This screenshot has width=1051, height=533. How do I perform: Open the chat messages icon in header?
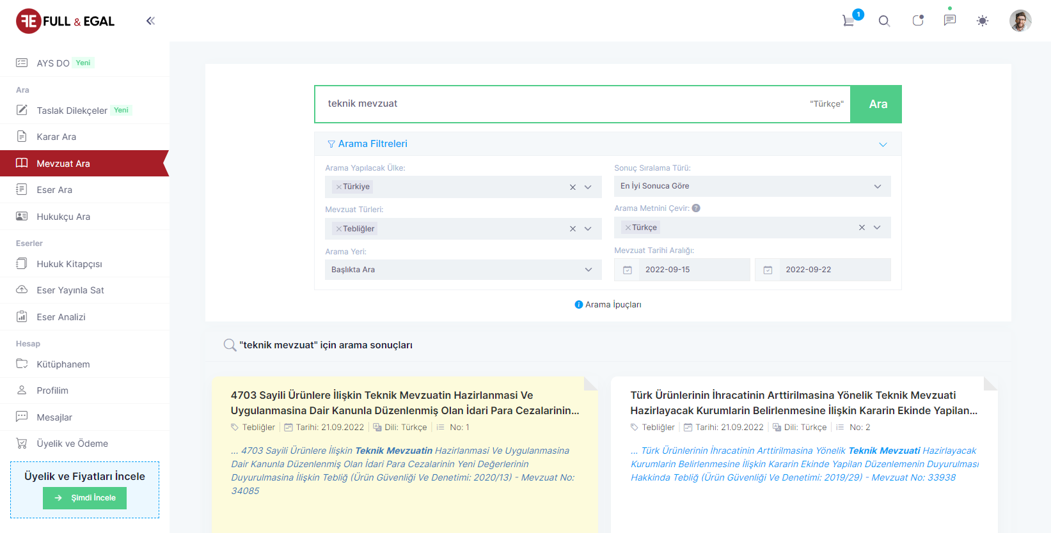(x=950, y=20)
